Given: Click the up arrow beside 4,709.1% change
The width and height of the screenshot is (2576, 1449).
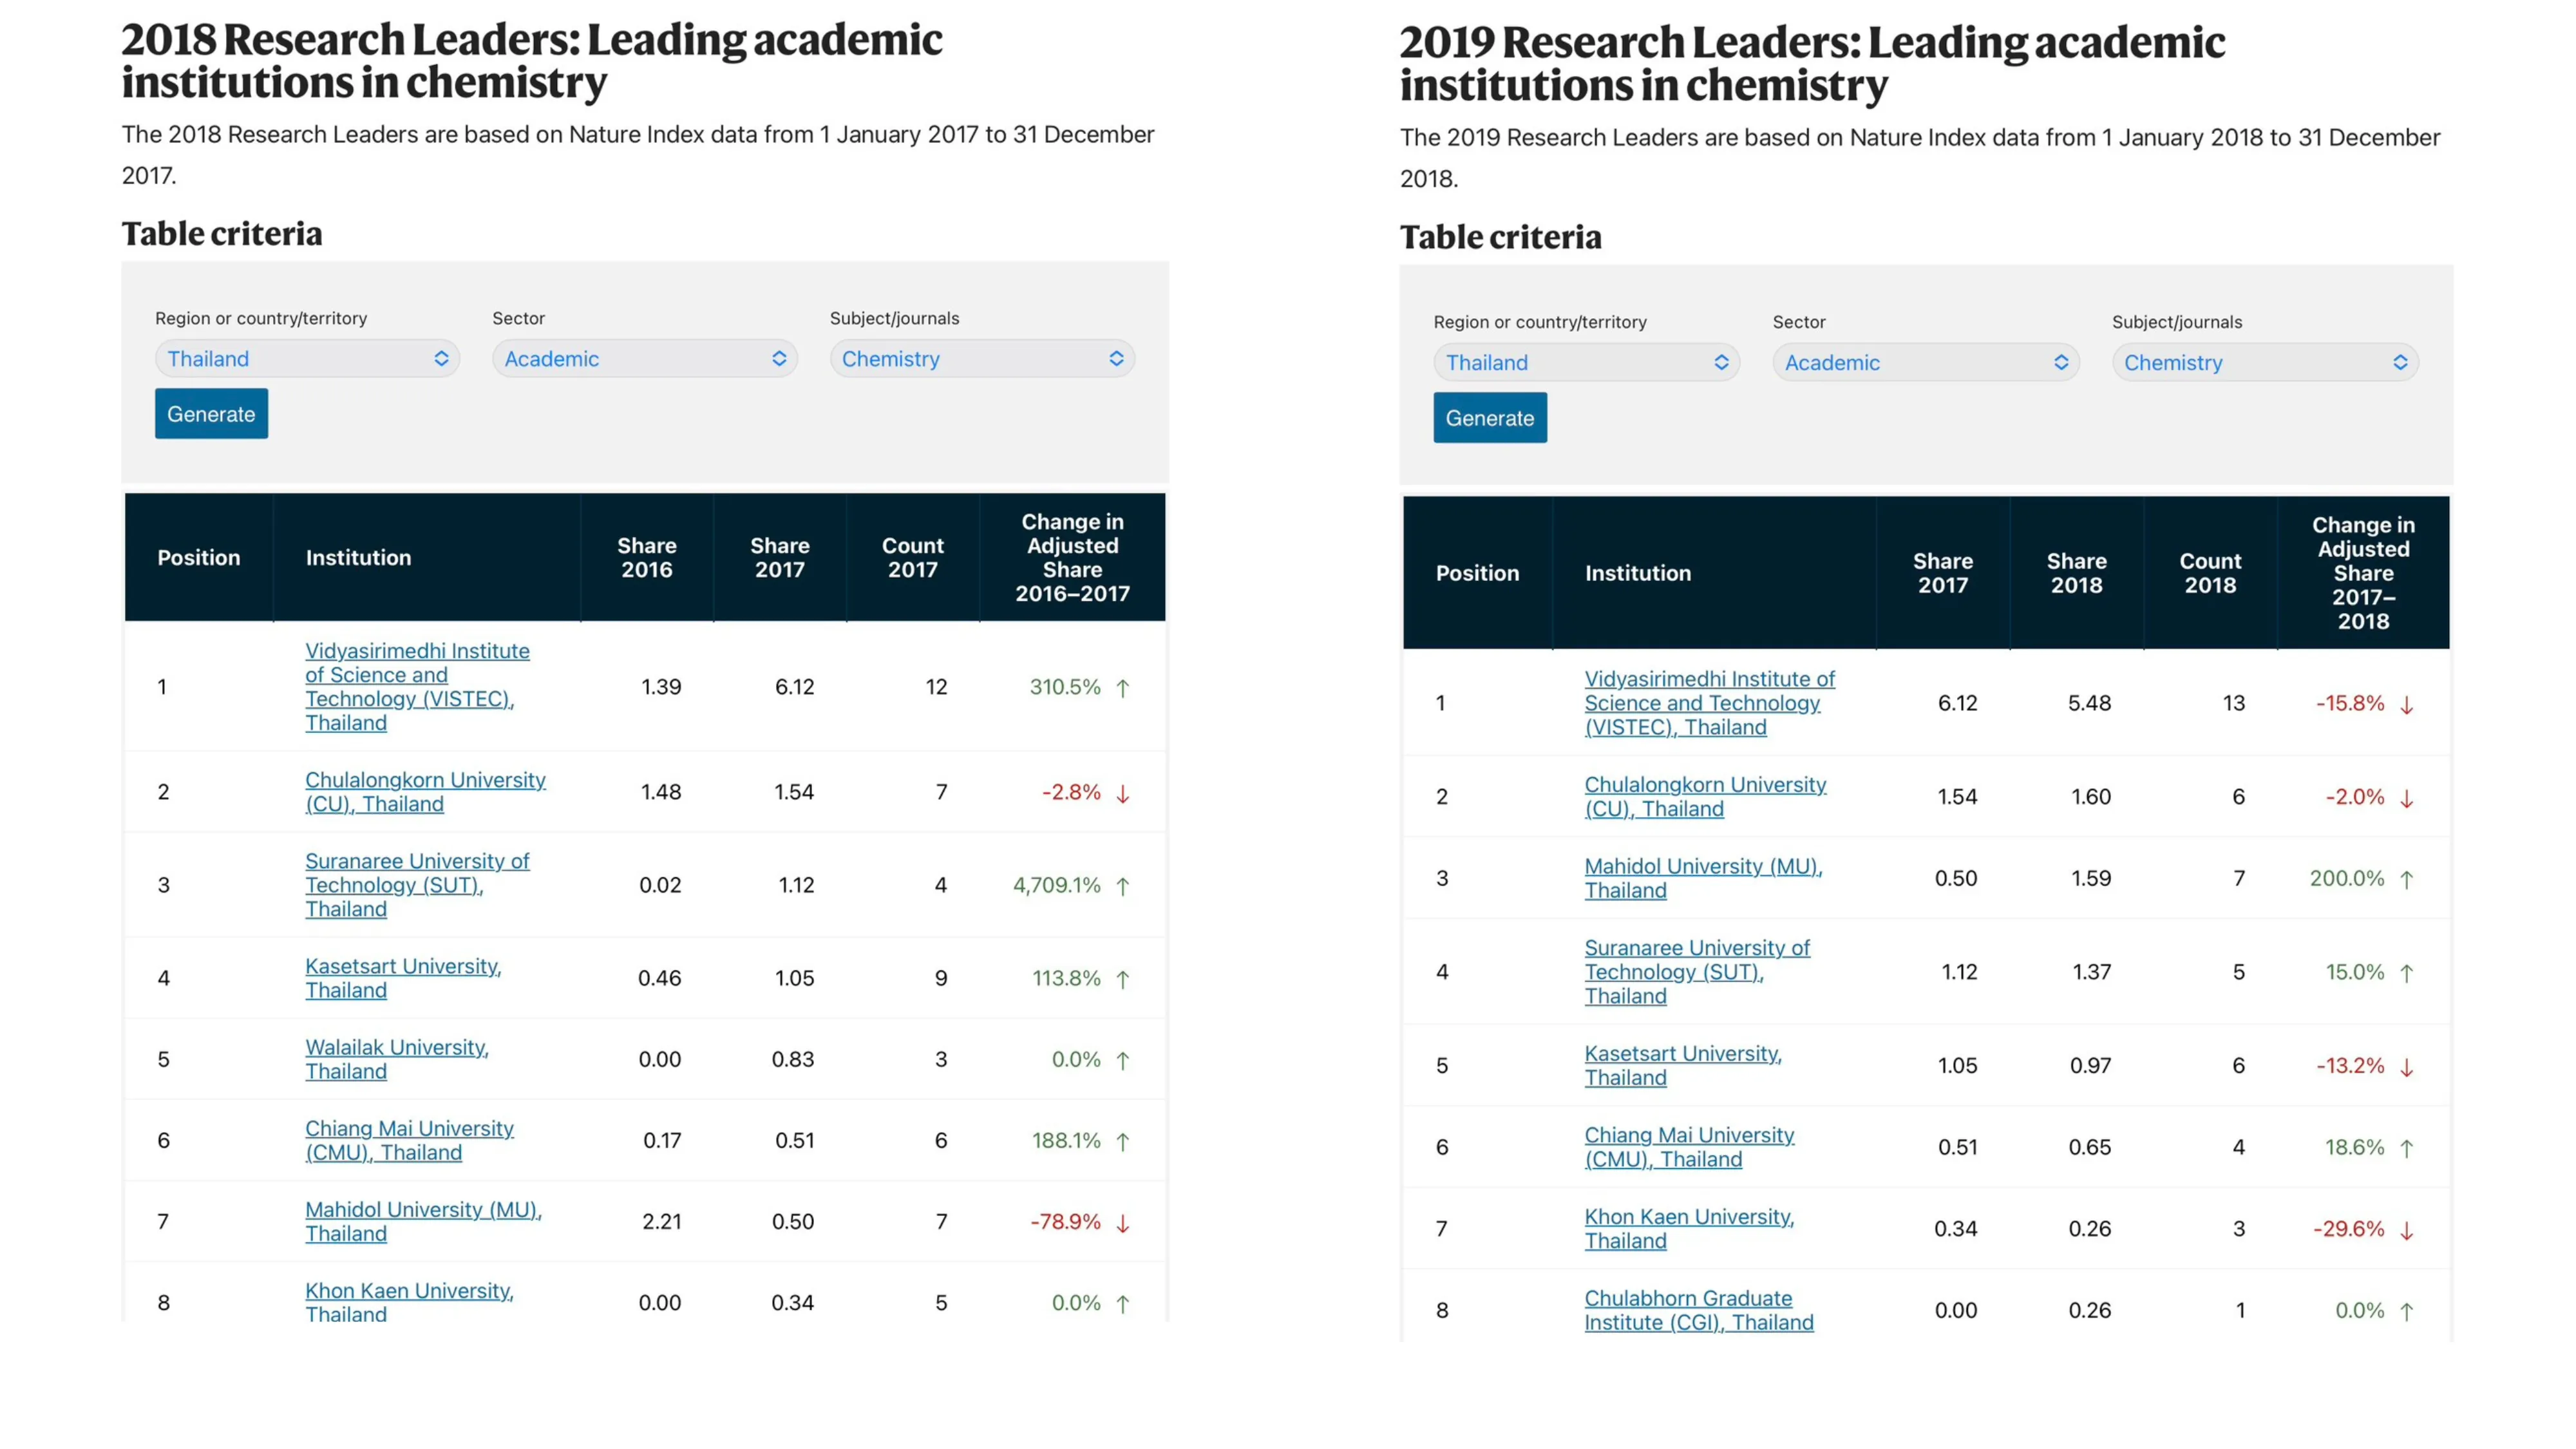Looking at the screenshot, I should (x=1122, y=886).
